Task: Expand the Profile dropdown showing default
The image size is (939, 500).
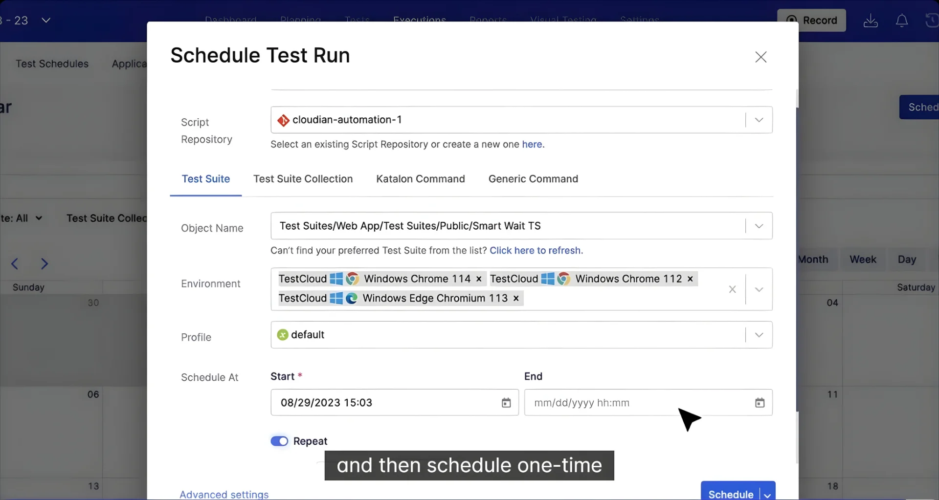Action: (759, 335)
